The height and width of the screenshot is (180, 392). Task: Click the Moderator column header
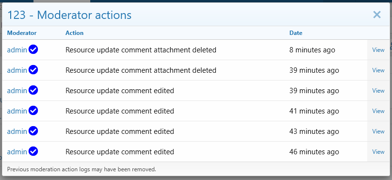(22, 33)
